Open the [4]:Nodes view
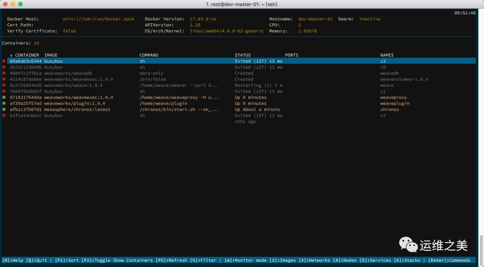 (345, 260)
